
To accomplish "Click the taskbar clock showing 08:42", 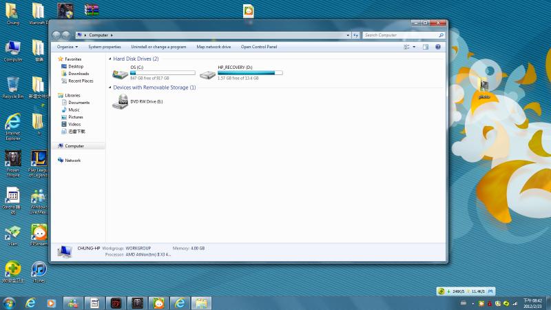I will tap(532, 303).
